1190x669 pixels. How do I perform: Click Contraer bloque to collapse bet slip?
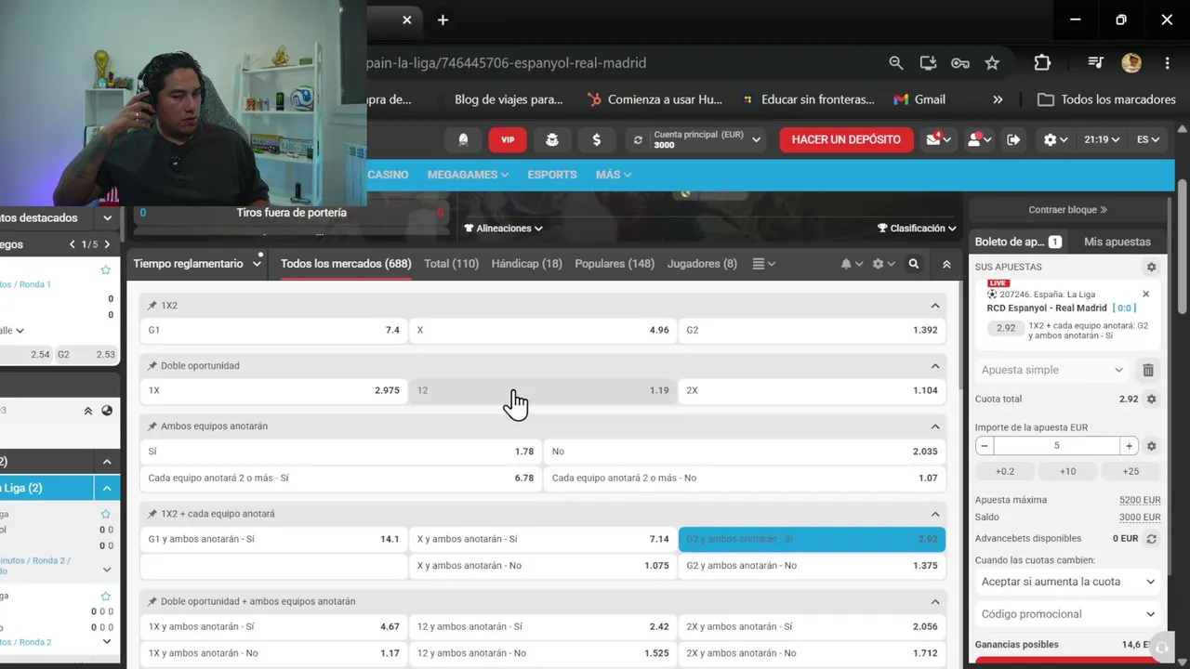(1067, 210)
